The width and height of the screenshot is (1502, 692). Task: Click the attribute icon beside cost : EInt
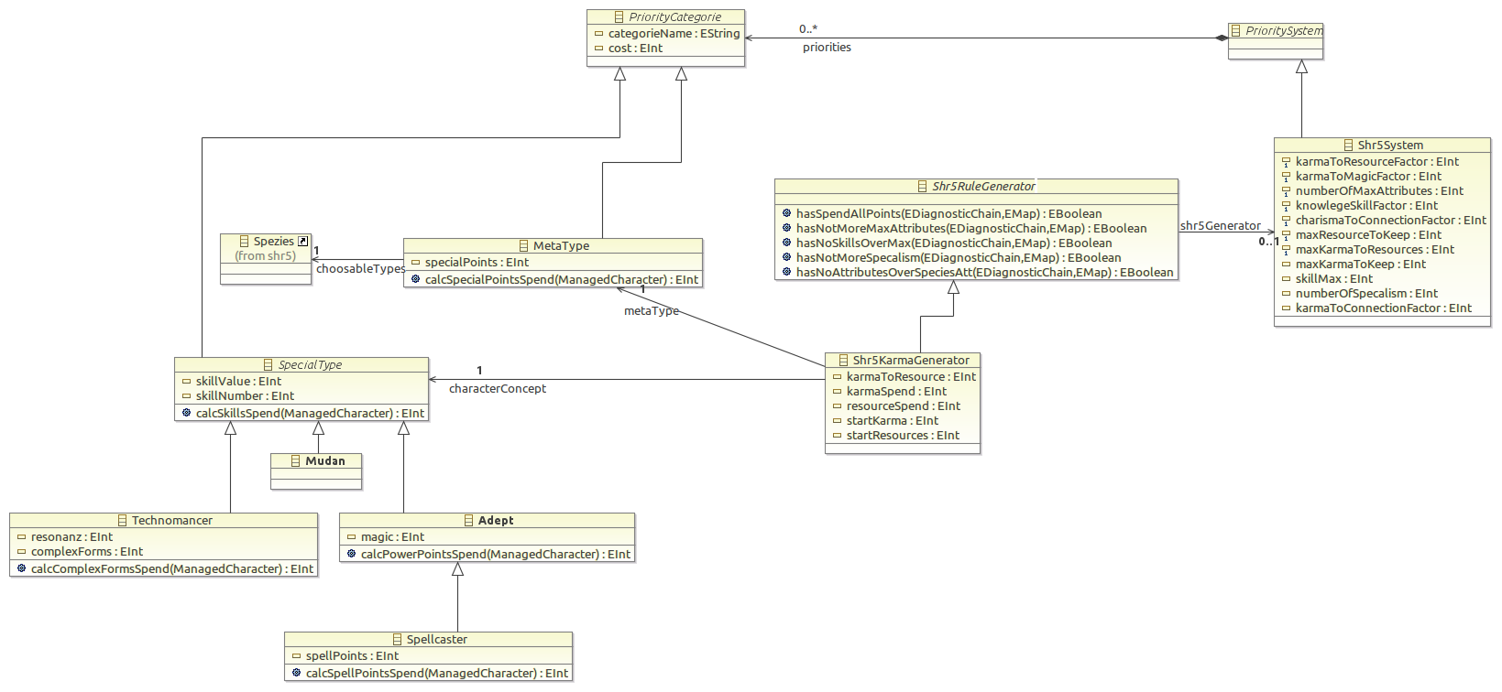pos(599,49)
